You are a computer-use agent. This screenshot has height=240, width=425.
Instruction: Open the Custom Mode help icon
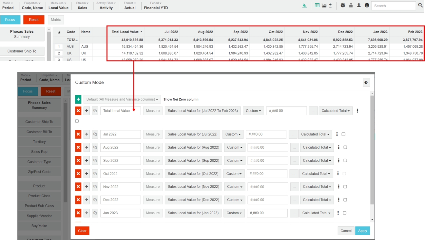[x=366, y=83]
